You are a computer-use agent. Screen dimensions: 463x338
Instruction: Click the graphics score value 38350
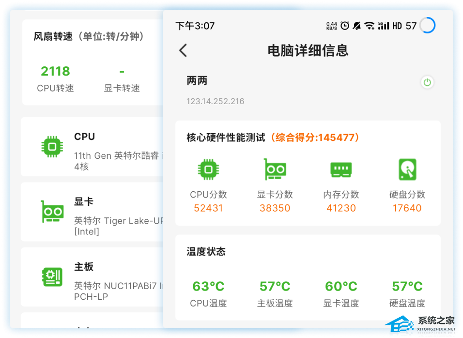pyautogui.click(x=275, y=208)
